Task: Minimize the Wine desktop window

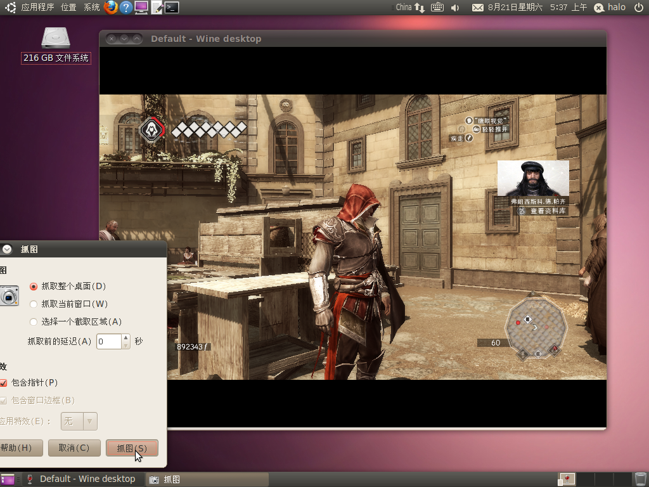Action: (x=124, y=39)
